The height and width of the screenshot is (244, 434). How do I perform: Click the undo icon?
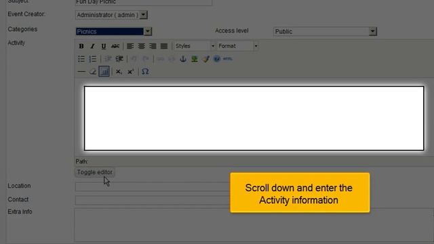click(134, 59)
